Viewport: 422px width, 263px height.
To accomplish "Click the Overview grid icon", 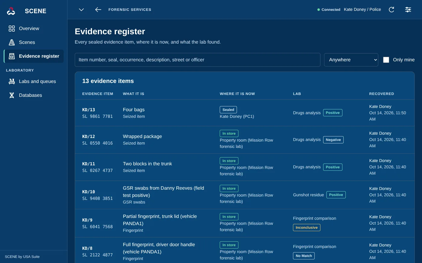I will click(12, 29).
